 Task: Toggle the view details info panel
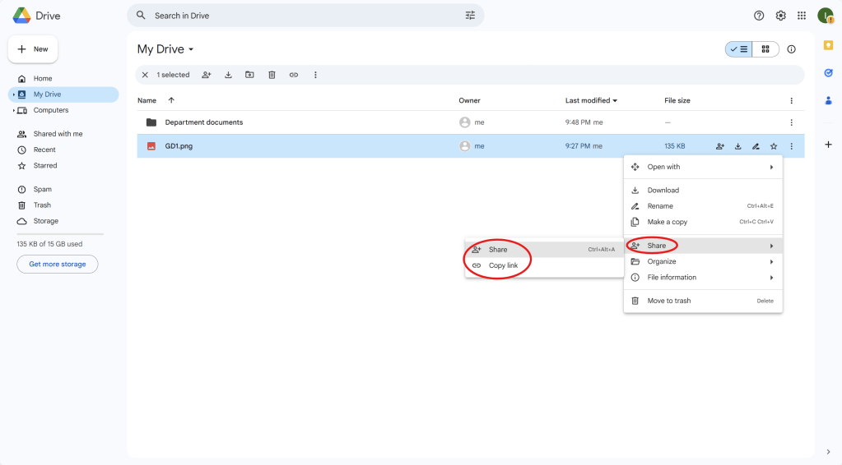pos(791,49)
